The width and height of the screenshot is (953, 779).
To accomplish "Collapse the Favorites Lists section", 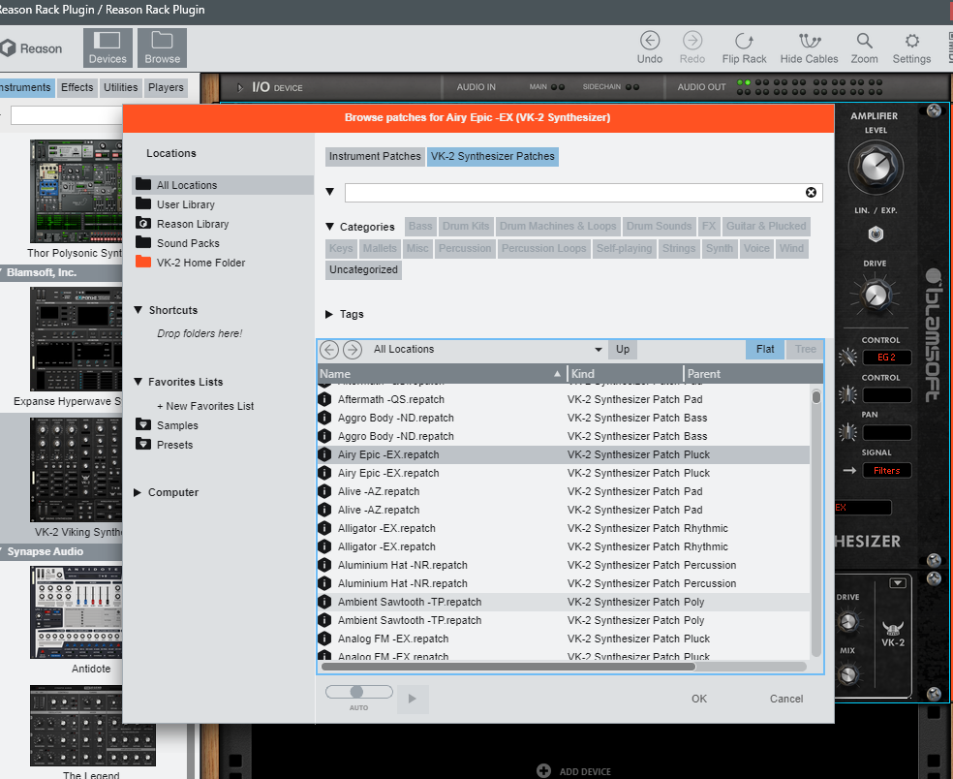I will click(x=138, y=382).
